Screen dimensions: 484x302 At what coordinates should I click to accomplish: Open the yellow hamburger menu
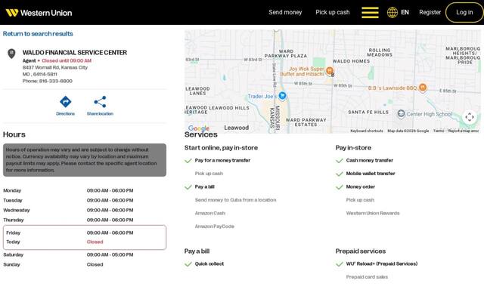click(370, 12)
